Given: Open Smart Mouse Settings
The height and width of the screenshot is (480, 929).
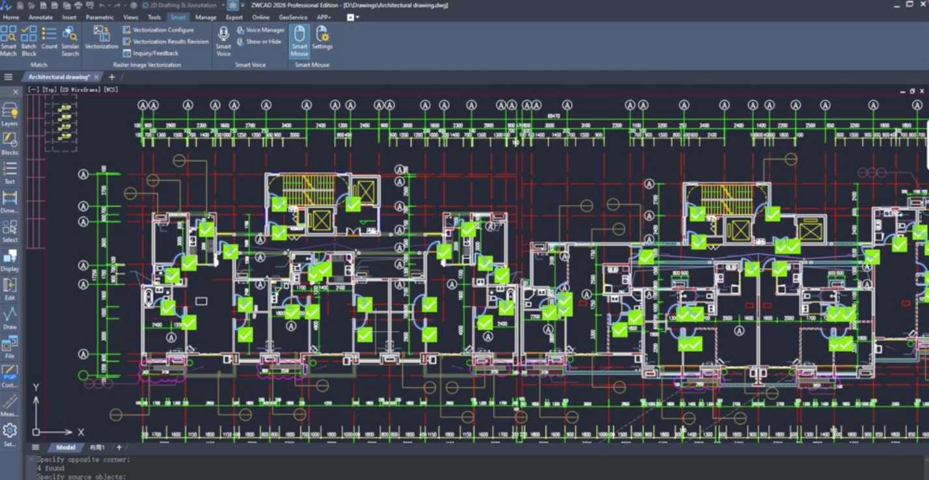Looking at the screenshot, I should [322, 38].
